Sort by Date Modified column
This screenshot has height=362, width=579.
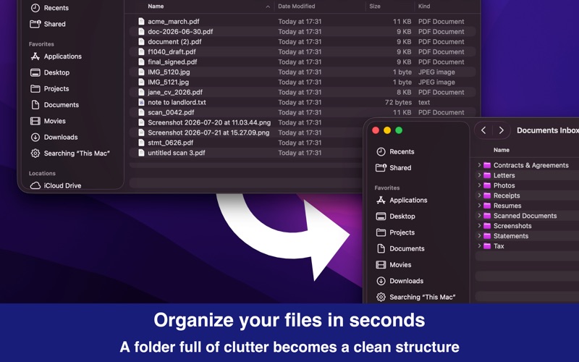(297, 7)
